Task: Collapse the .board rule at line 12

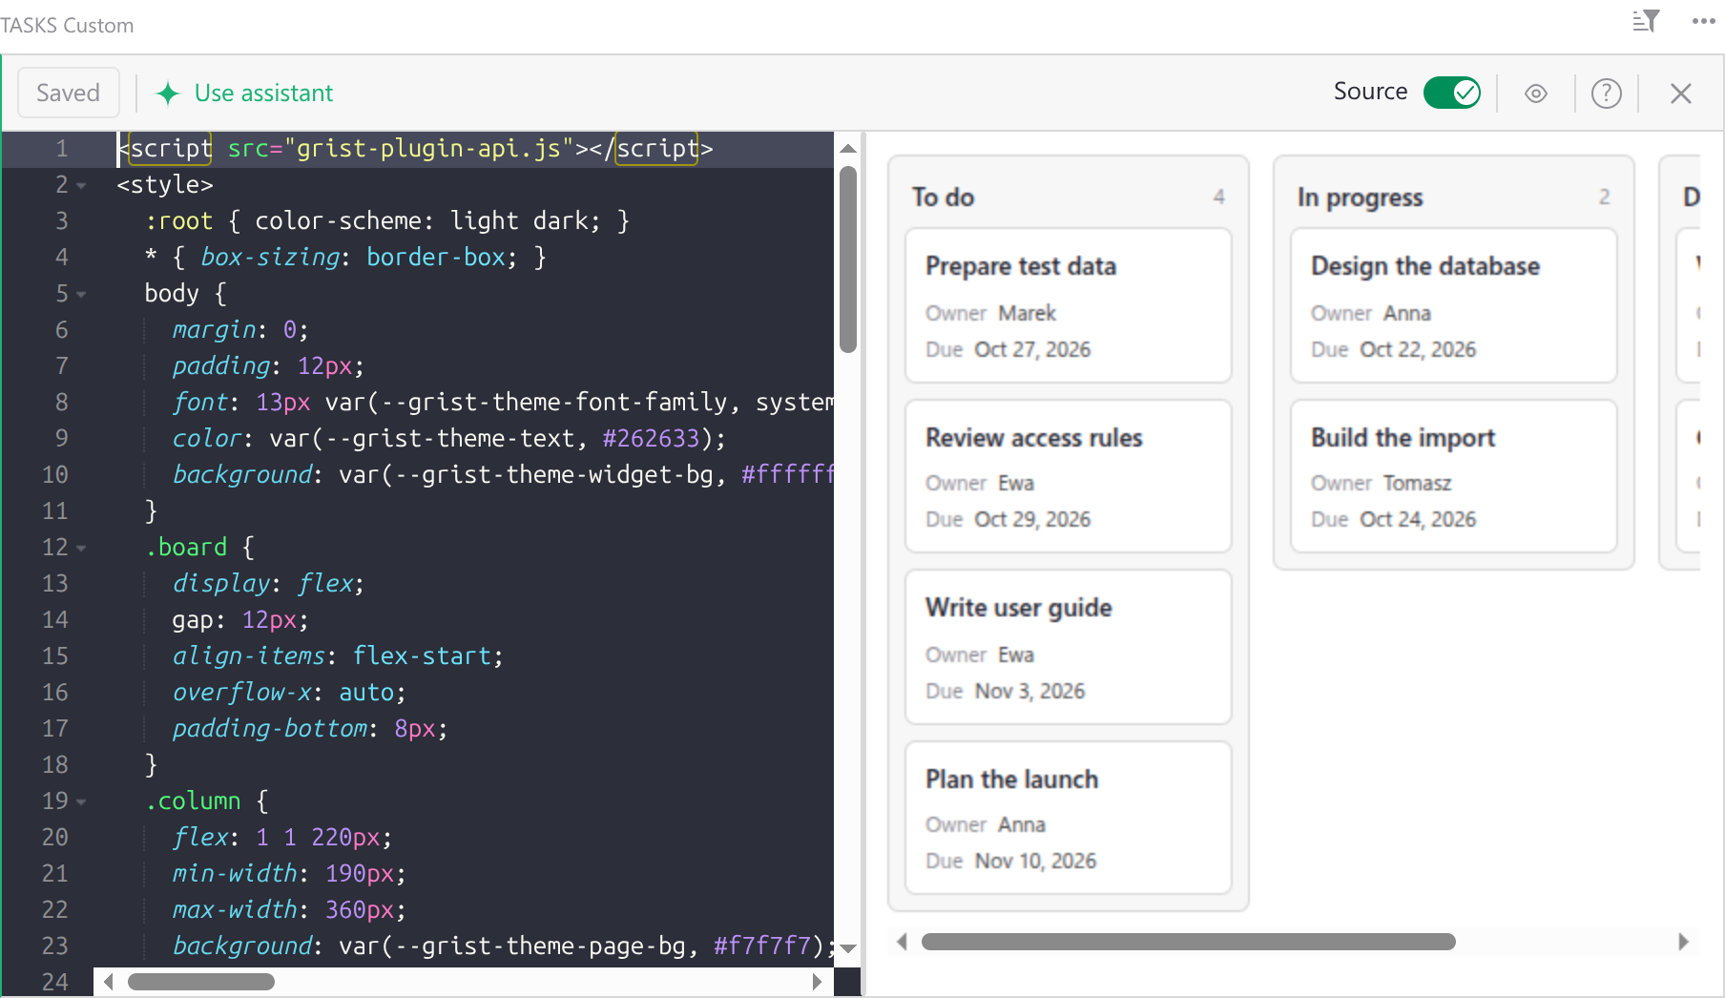Action: click(x=81, y=548)
